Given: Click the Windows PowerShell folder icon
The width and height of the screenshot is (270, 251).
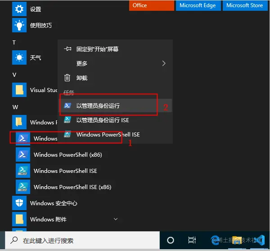Looking at the screenshot, I should pyautogui.click(x=19, y=122).
